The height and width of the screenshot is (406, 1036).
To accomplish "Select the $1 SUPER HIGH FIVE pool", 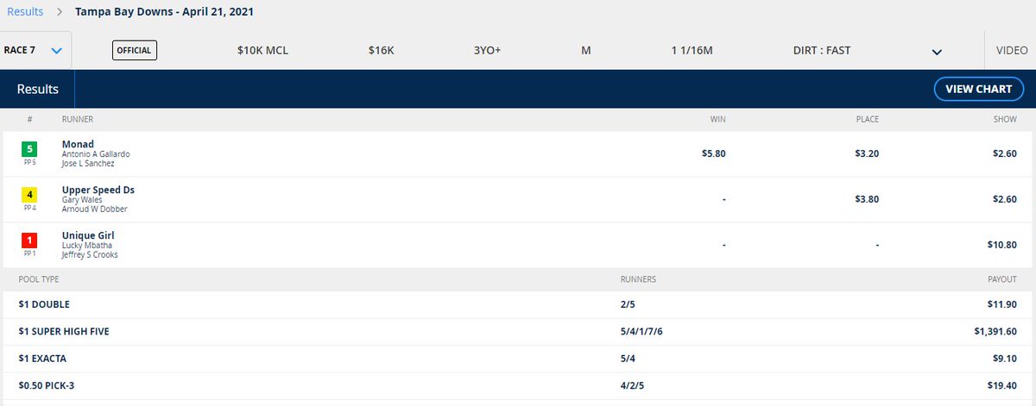I will pos(518,332).
